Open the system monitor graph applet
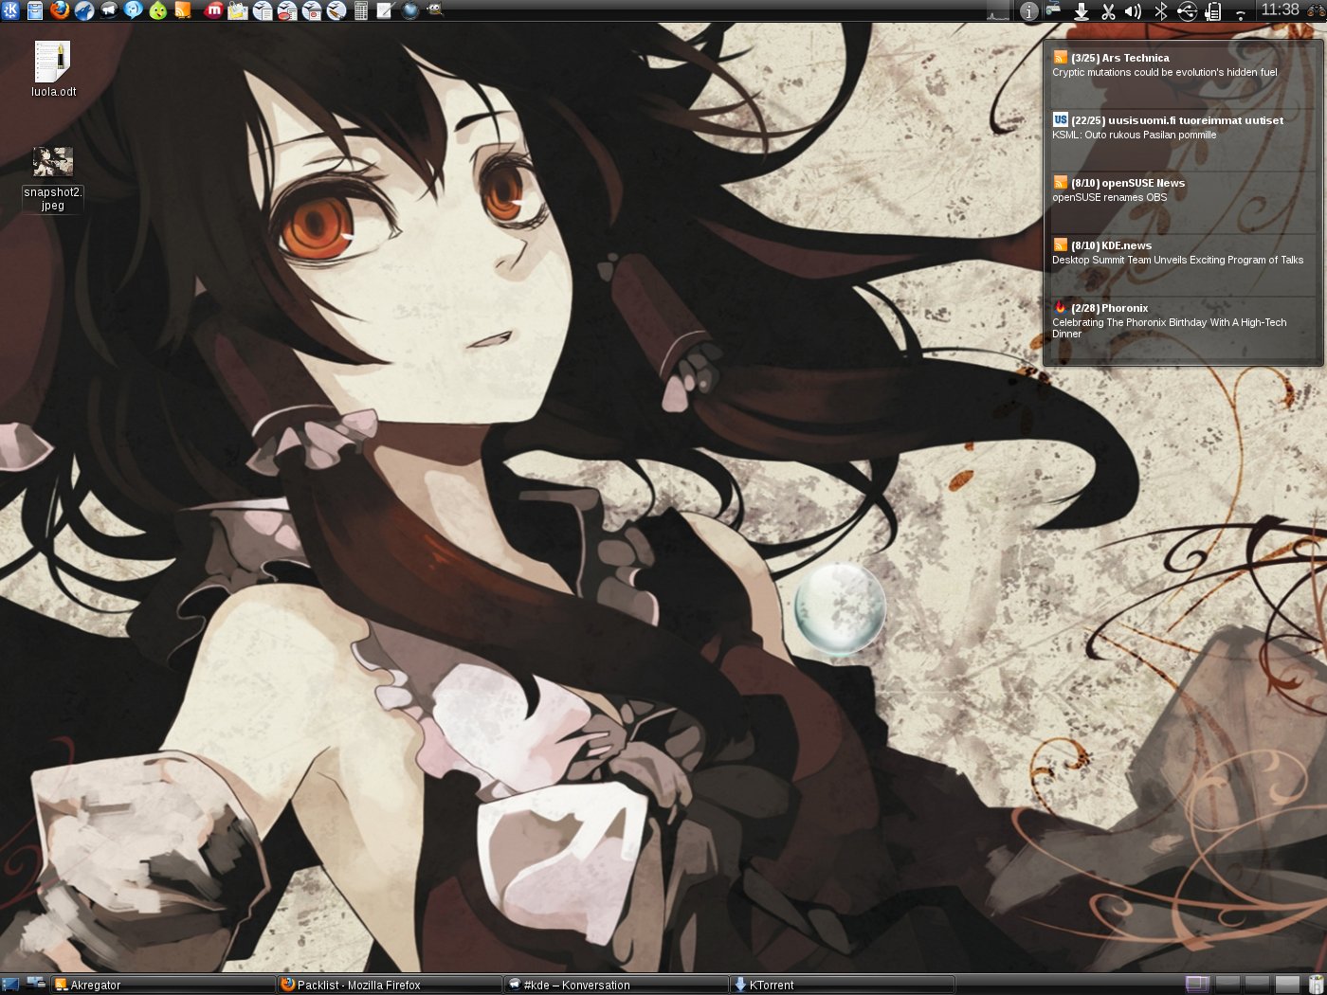The image size is (1327, 995). pos(998,11)
